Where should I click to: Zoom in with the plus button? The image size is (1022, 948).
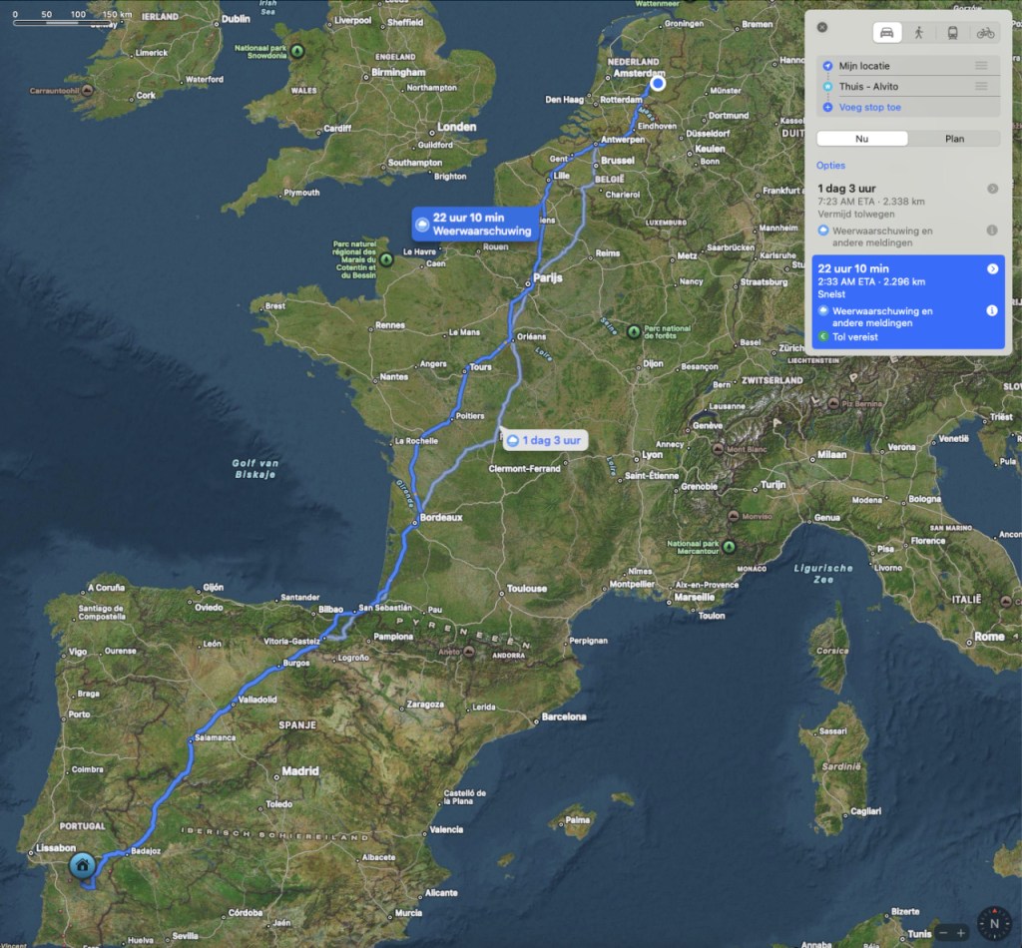click(961, 932)
